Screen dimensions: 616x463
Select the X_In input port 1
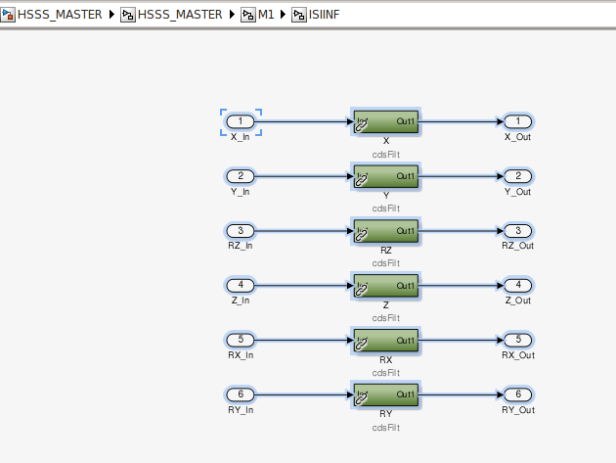coord(241,121)
